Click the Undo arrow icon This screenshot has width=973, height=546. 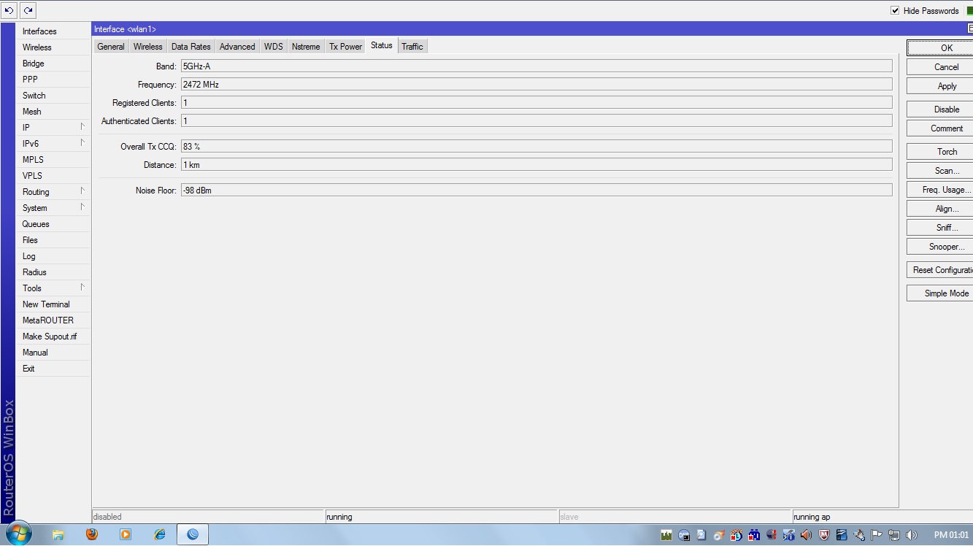coord(9,10)
